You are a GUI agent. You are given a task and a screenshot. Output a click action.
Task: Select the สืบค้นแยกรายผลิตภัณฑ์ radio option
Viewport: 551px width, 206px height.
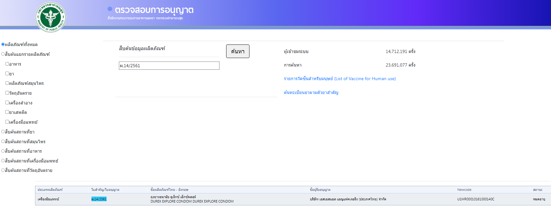coord(3,54)
